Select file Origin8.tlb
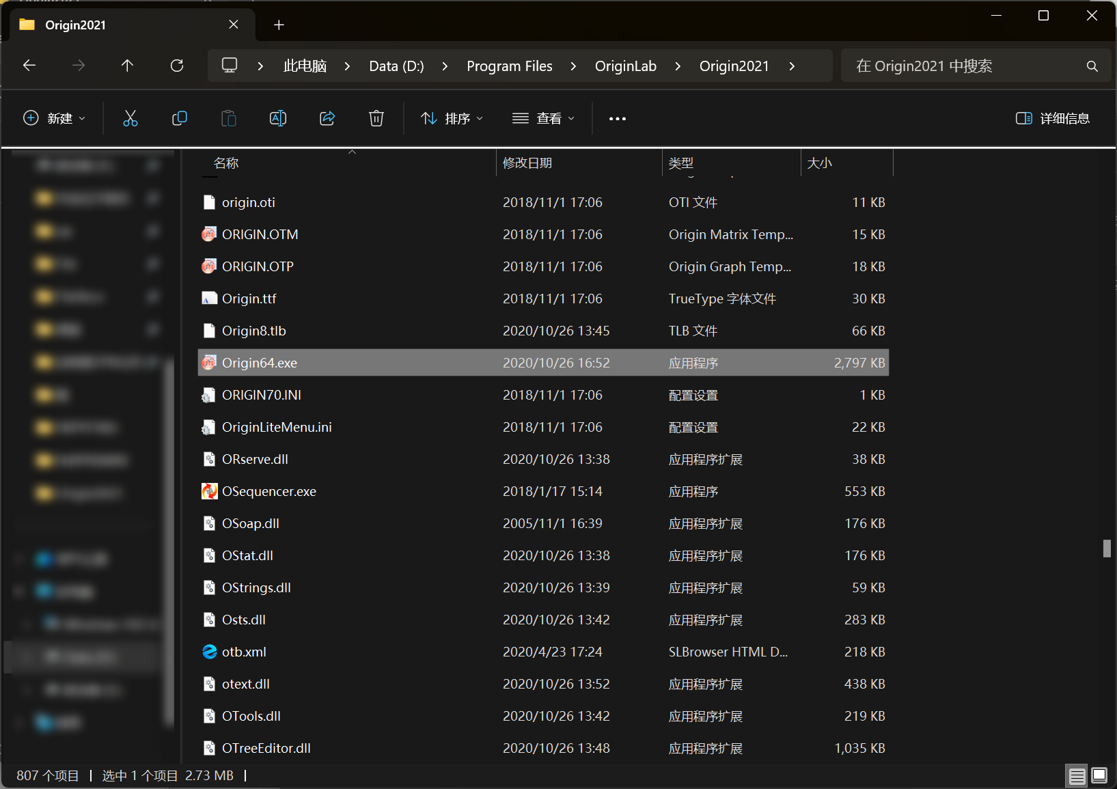The height and width of the screenshot is (789, 1117). (x=543, y=331)
